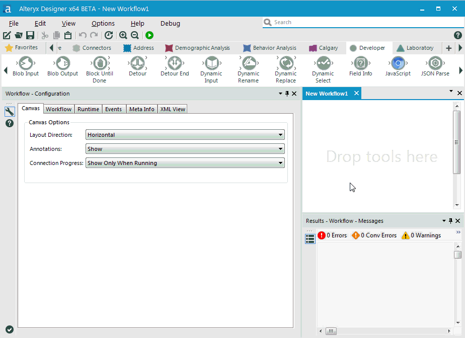
Task: Open the Help menu
Action: (x=137, y=23)
